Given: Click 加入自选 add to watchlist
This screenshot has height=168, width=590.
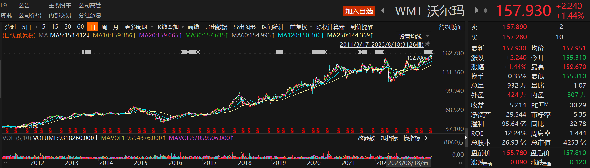Looking at the screenshot, I should point(359,11).
